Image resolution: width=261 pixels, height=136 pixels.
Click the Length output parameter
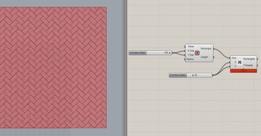[204, 57]
